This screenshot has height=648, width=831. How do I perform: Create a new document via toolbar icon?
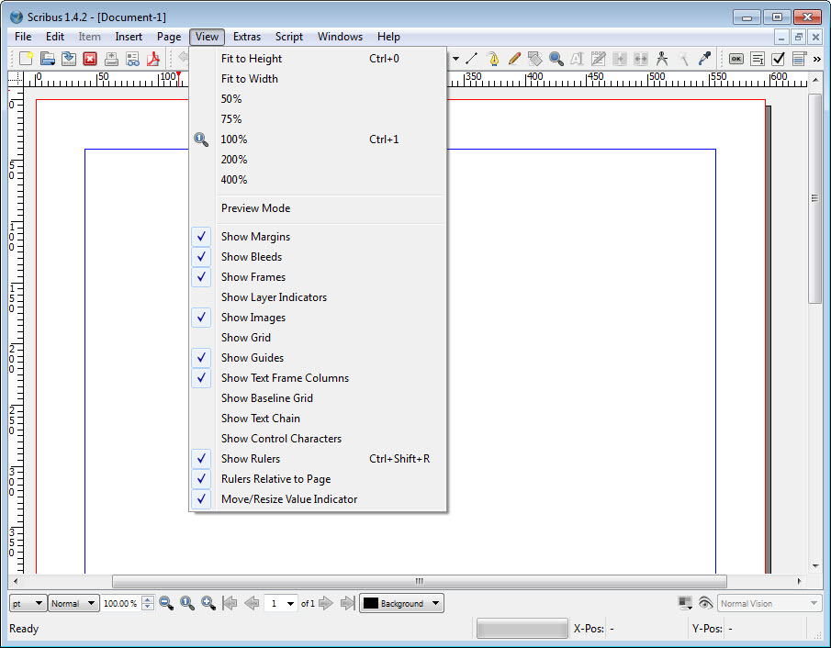point(26,58)
